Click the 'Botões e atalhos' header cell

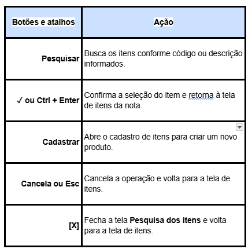point(43,22)
